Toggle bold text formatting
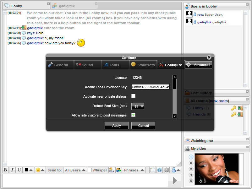252x189 pixels. (x=6, y=170)
